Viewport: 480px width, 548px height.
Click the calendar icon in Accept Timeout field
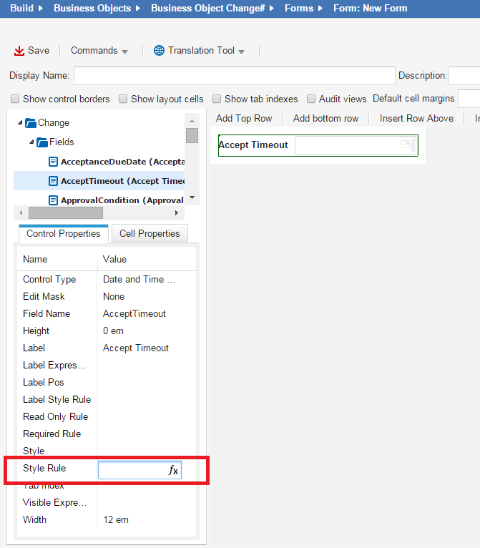[406, 145]
